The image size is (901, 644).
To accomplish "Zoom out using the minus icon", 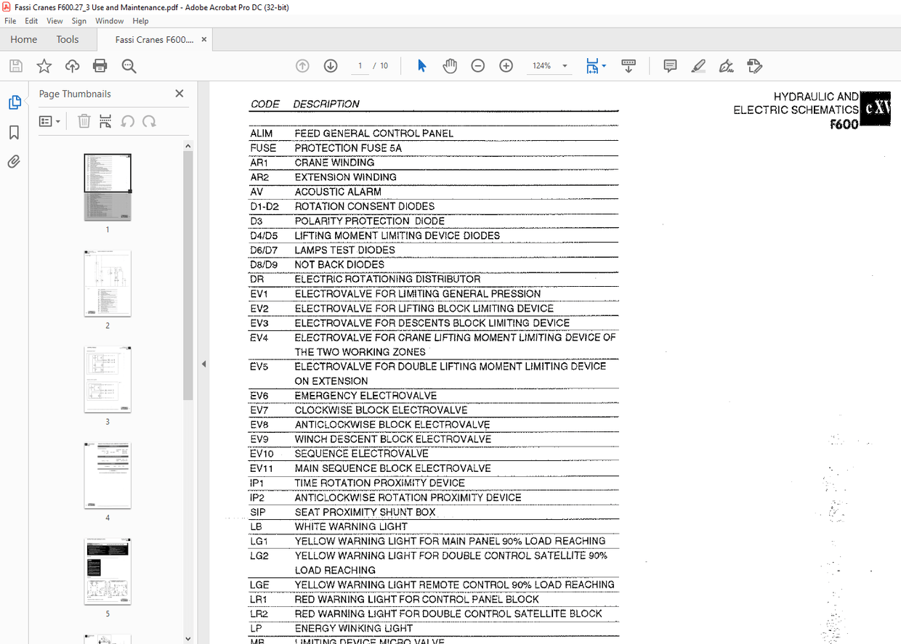I will [477, 65].
